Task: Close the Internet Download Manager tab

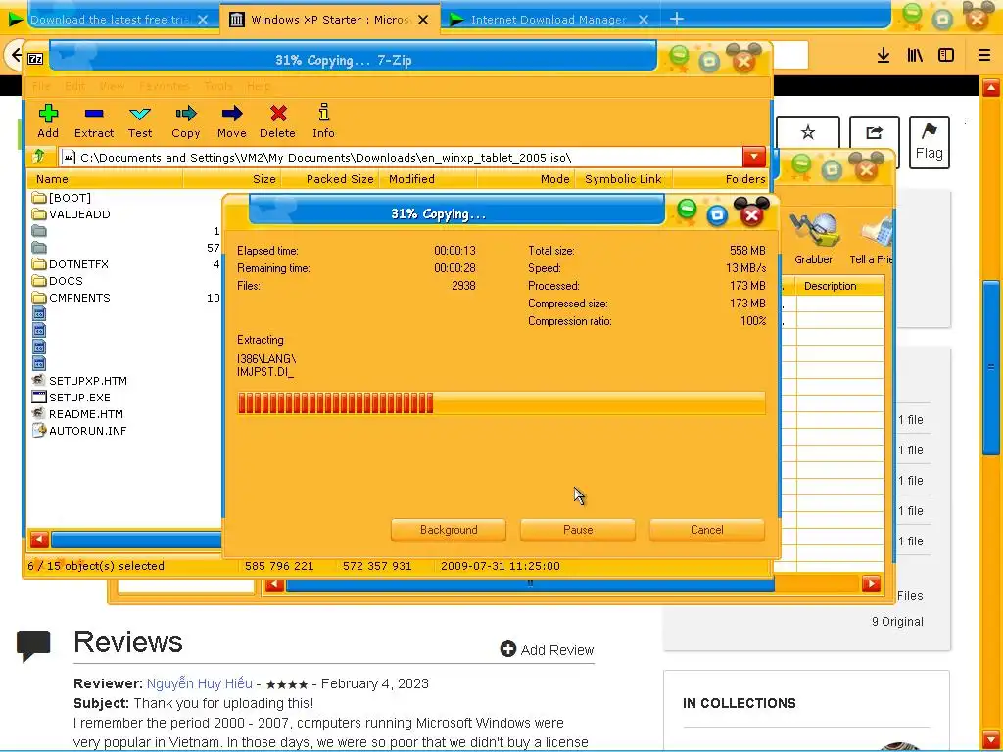Action: click(644, 20)
